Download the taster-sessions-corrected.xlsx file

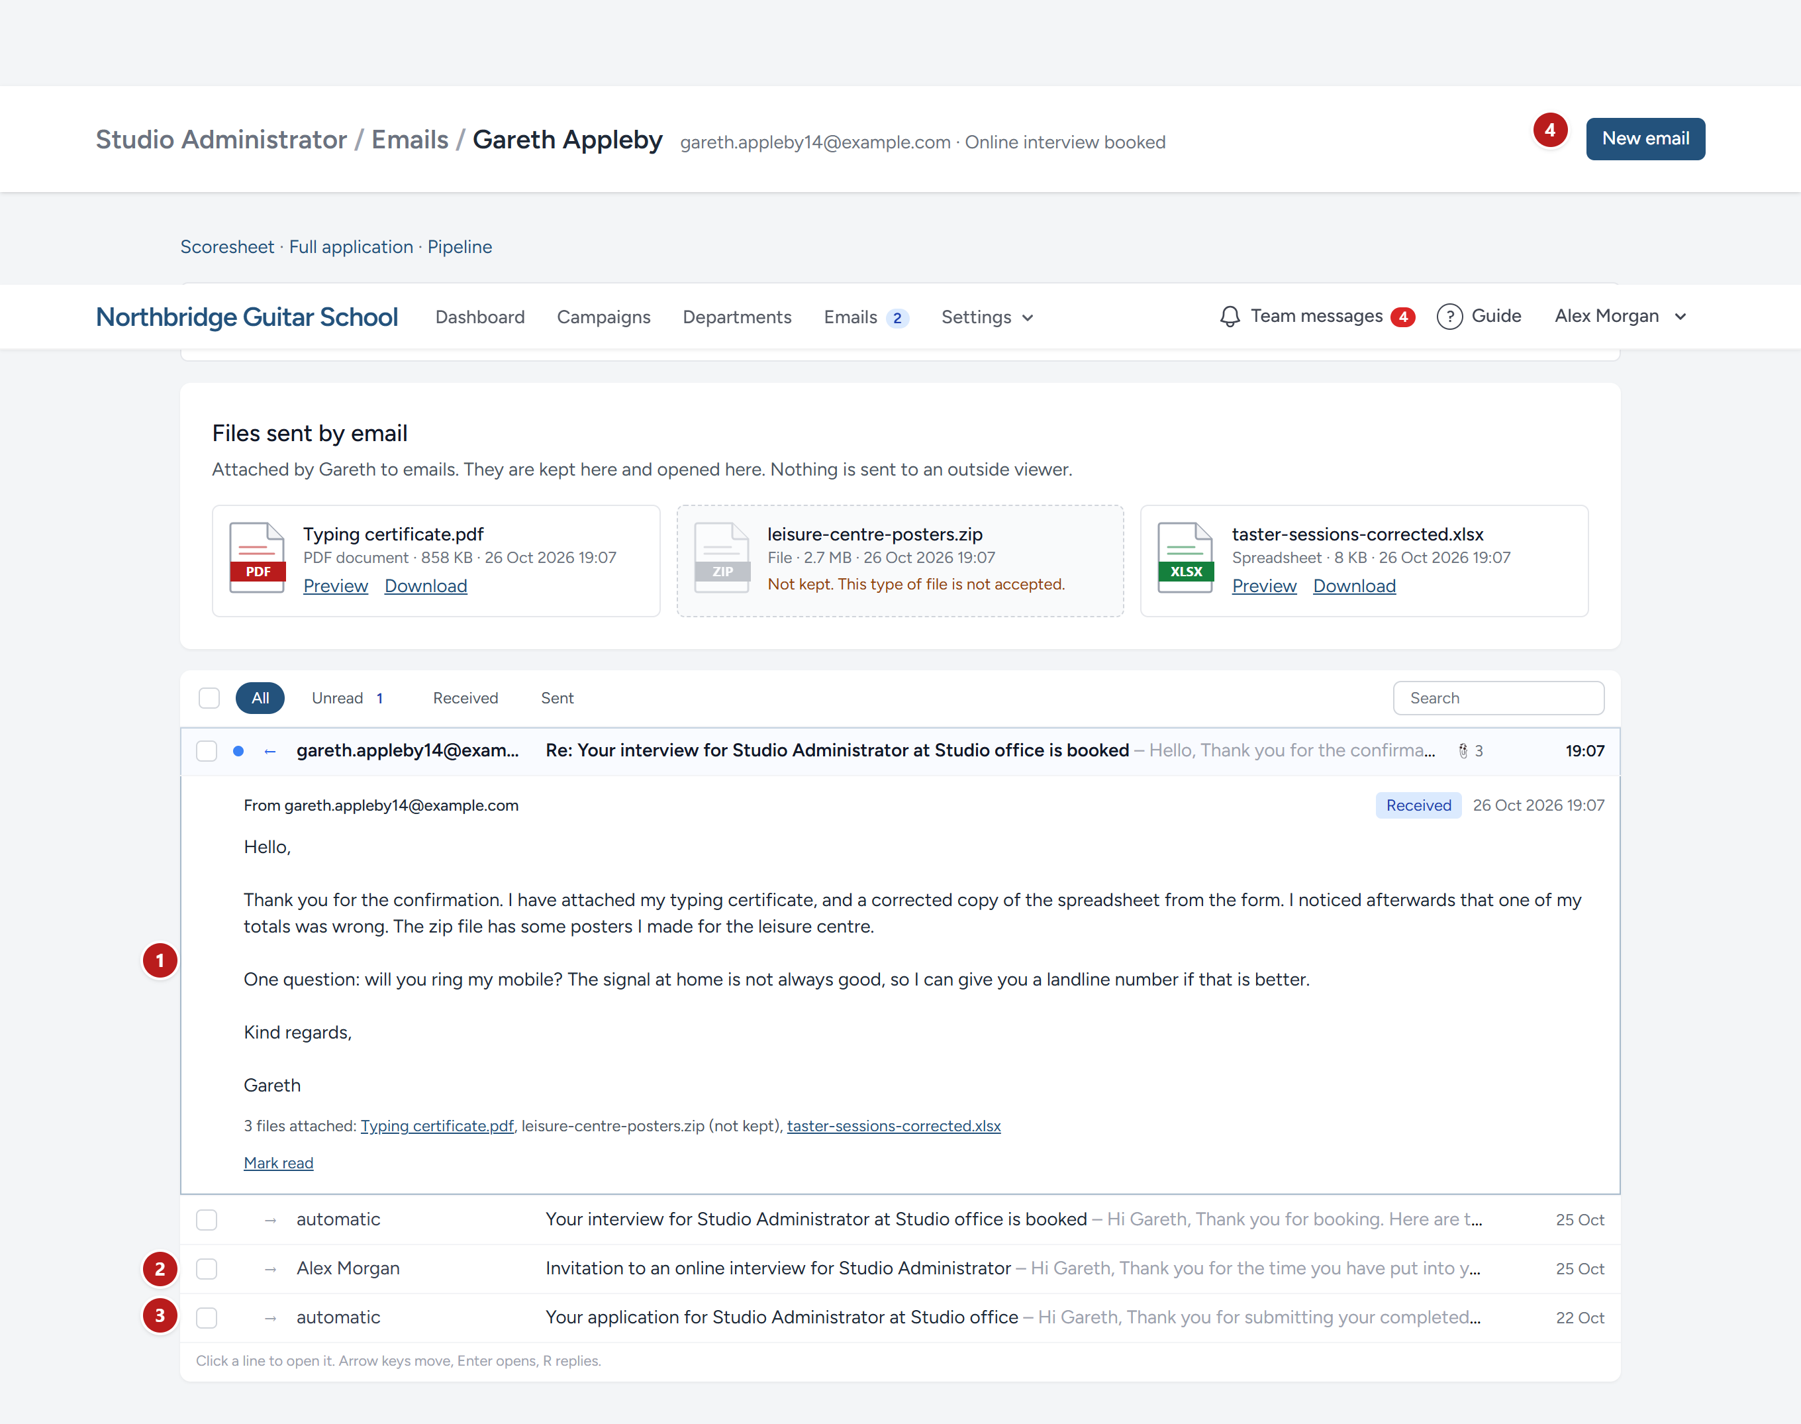[x=1353, y=585]
